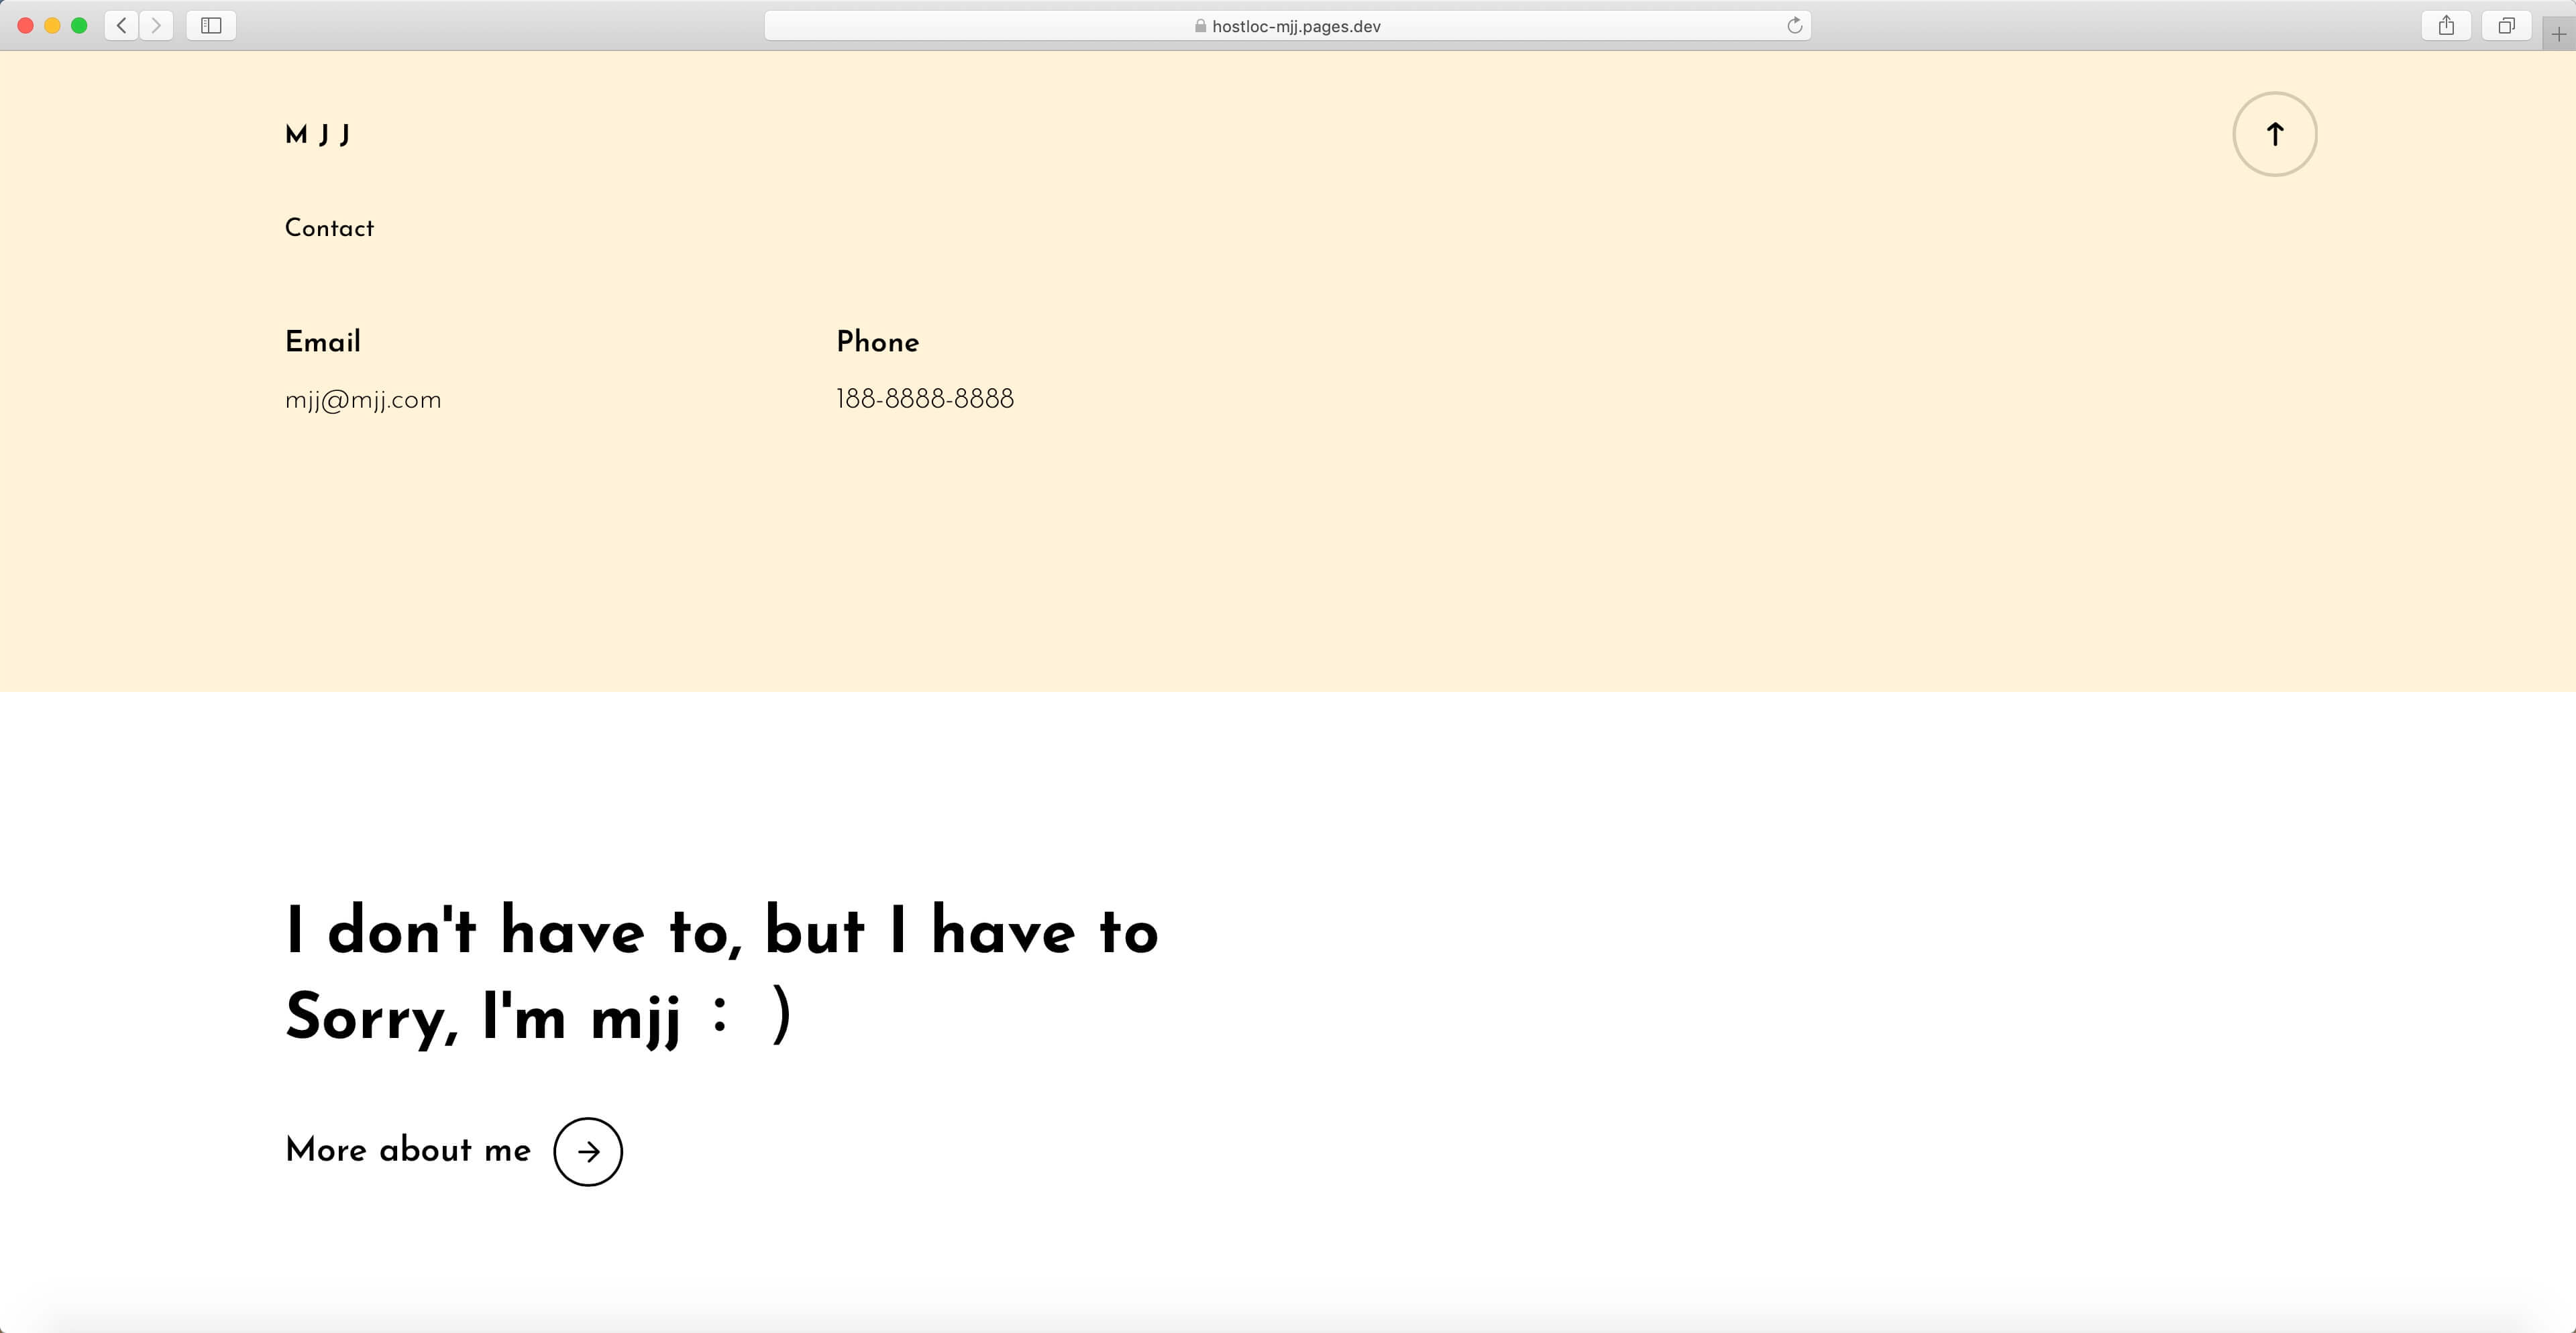
Task: Click the scroll-to-top arrow button
Action: coord(2274,134)
